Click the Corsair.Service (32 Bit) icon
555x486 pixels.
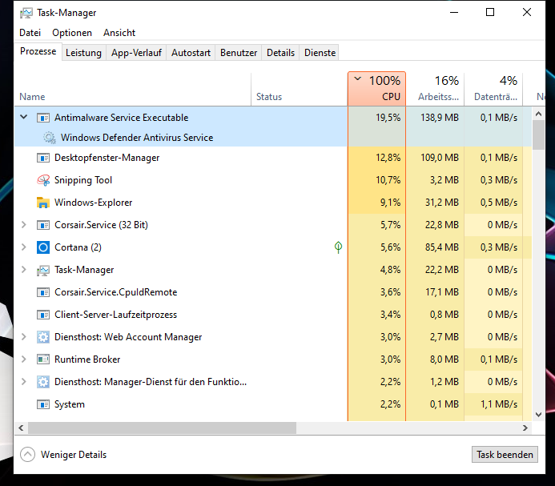43,225
